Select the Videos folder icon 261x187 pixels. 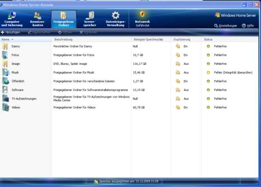pos(5,108)
